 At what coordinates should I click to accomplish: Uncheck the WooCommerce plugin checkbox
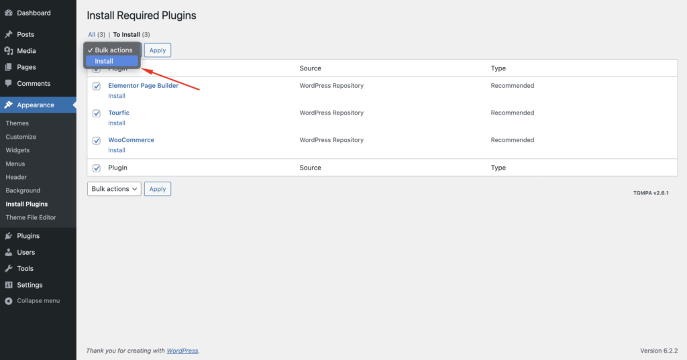tap(97, 141)
